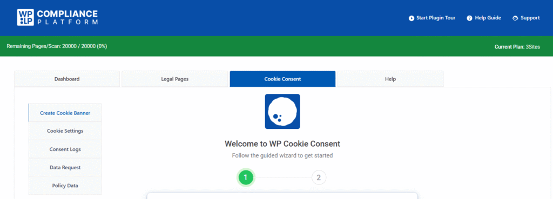The width and height of the screenshot is (553, 199).
Task: Open Policy Data in sidebar
Action: [65, 186]
